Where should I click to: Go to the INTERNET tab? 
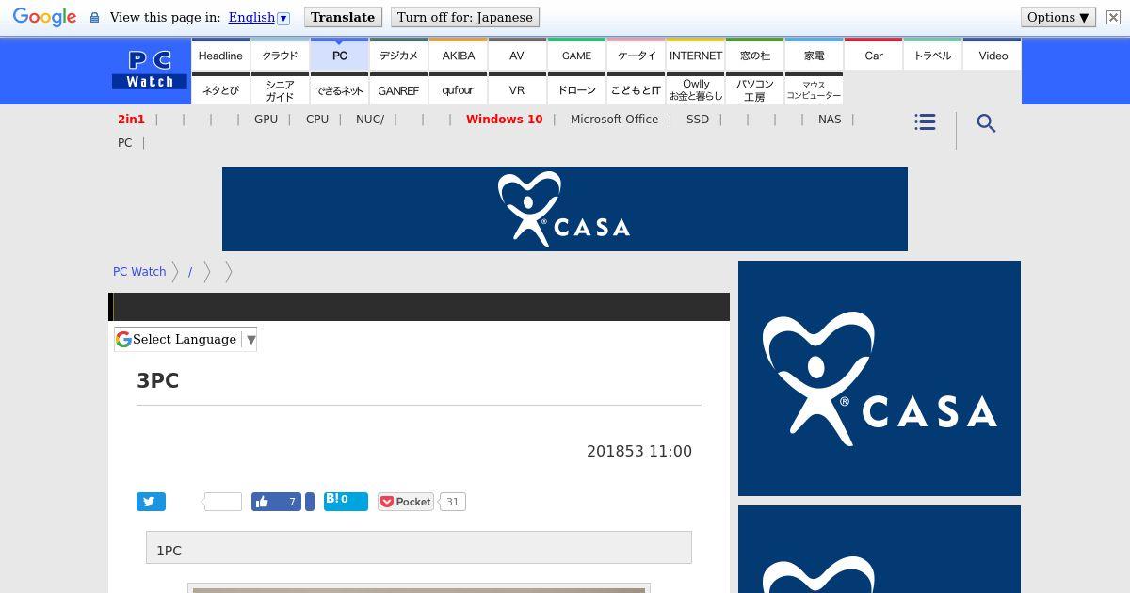tap(696, 56)
